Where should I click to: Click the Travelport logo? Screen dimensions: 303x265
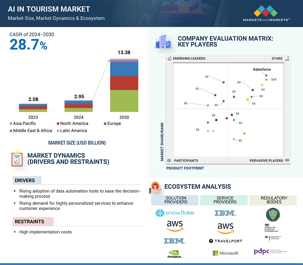[226, 241]
